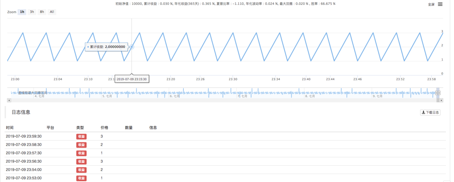Click the 下载日志 download log button
The width and height of the screenshot is (454, 182).
(430, 112)
